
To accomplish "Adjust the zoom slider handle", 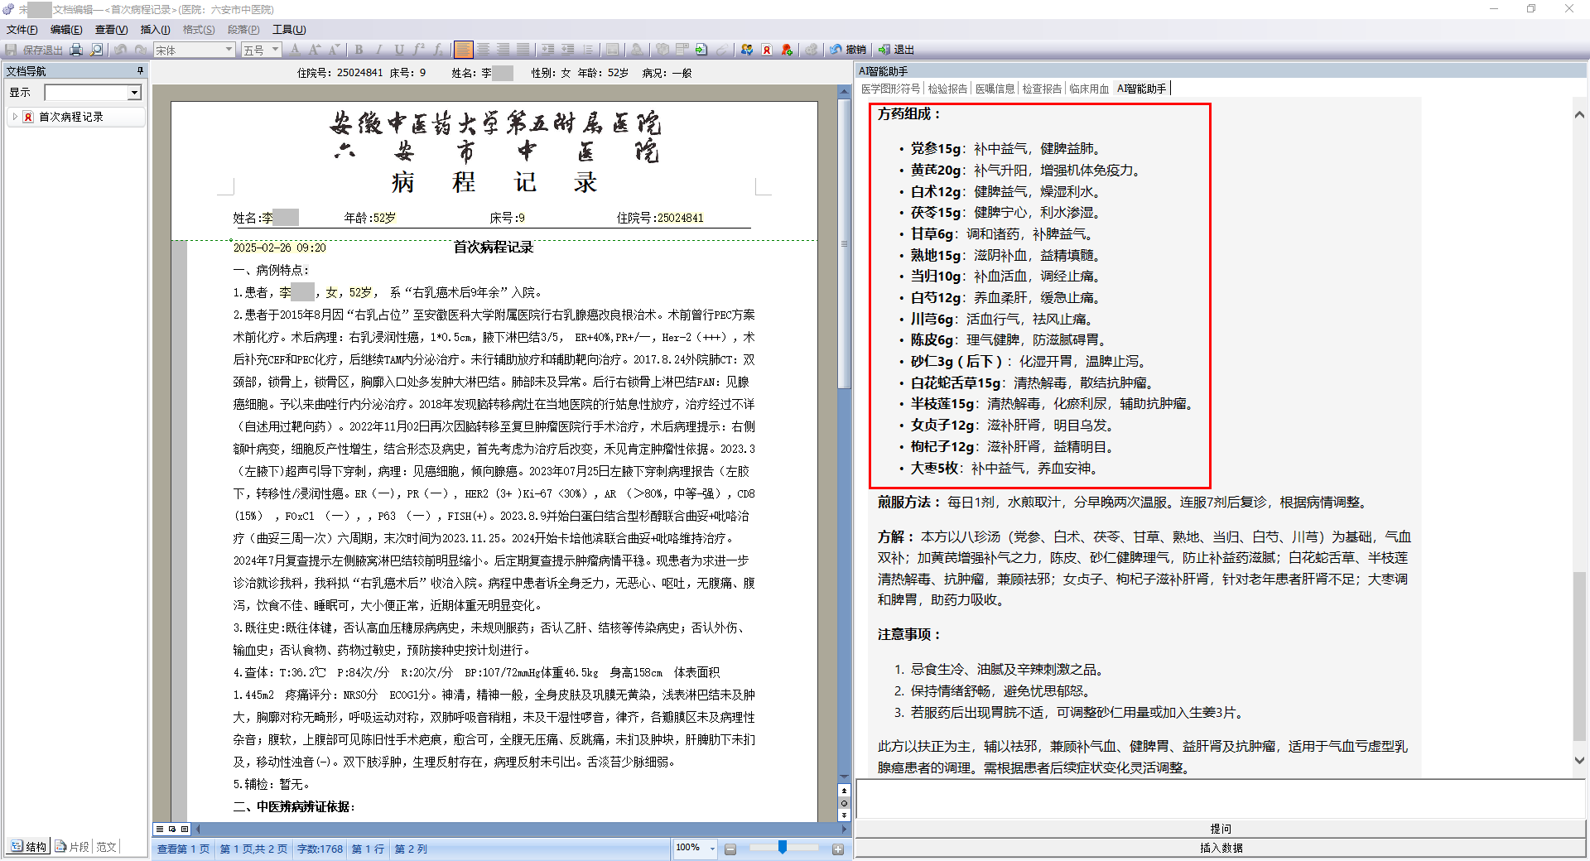I will (x=782, y=848).
